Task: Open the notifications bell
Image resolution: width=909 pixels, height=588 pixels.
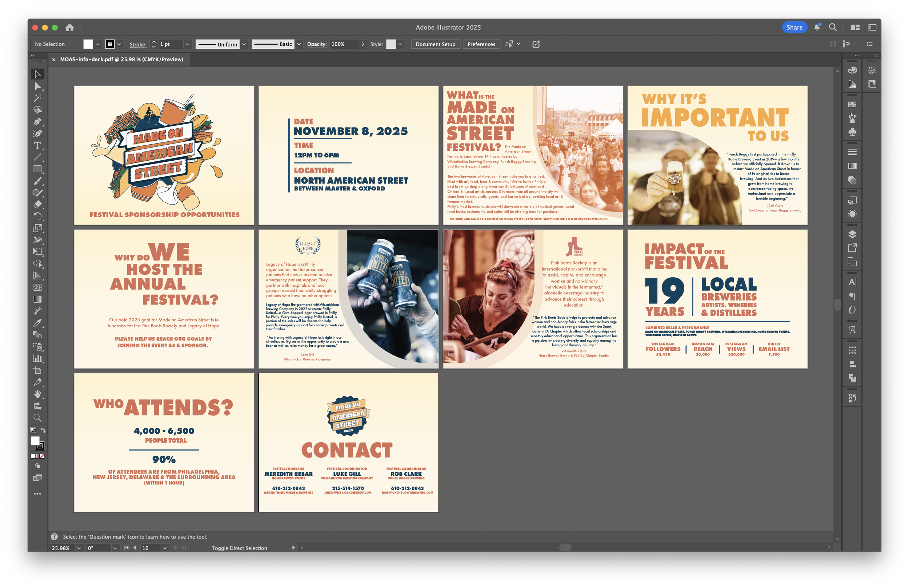Action: coord(817,27)
